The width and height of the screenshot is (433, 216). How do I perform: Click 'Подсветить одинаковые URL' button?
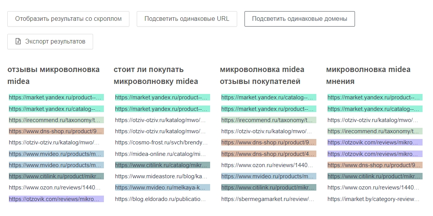[187, 19]
